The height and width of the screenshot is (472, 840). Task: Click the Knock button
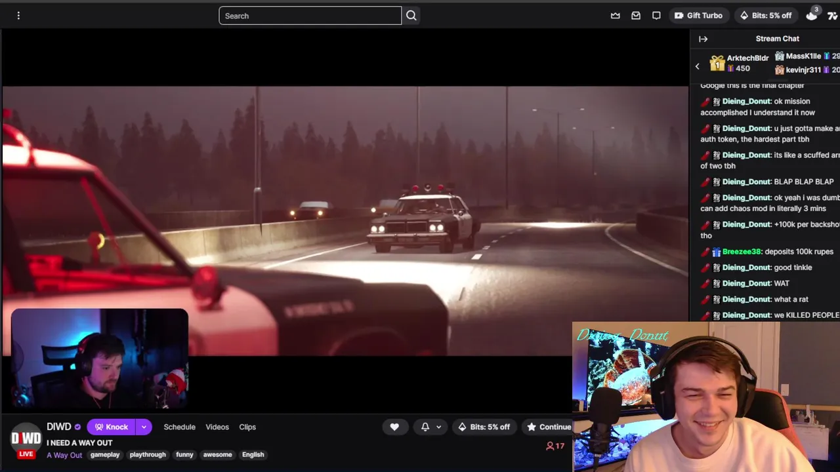pyautogui.click(x=111, y=427)
